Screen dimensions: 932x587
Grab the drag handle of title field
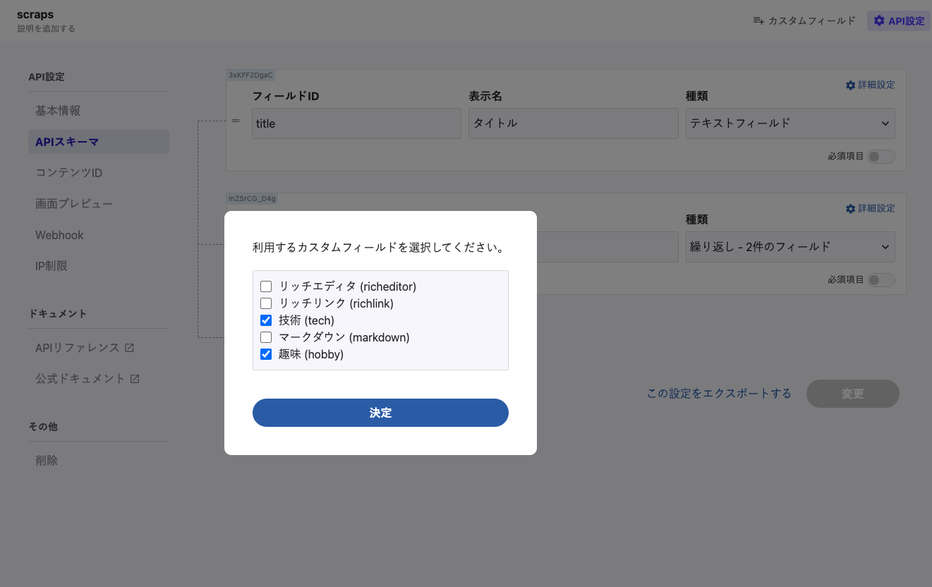click(236, 121)
